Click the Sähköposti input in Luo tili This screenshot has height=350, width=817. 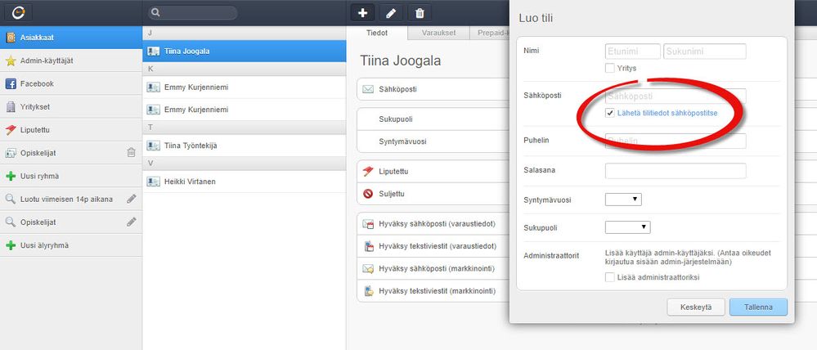pyautogui.click(x=676, y=96)
